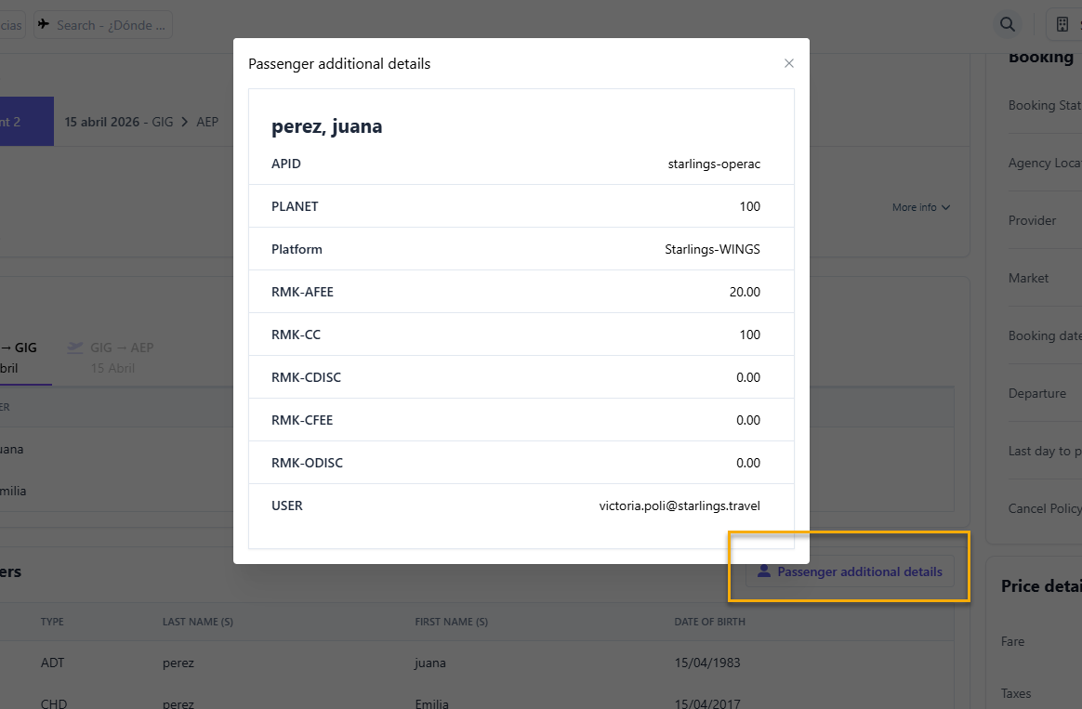The width and height of the screenshot is (1082, 709).
Task: Close the Passenger additional details dialog
Action: point(789,63)
